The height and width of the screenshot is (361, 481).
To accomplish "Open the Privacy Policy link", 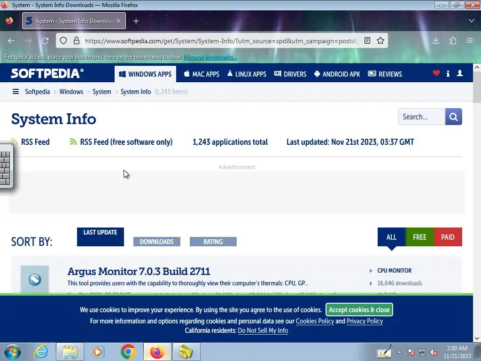I will (365, 321).
